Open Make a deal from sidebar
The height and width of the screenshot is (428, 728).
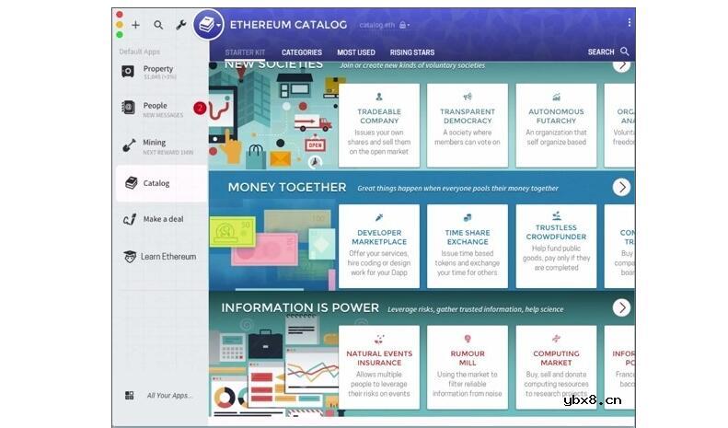click(x=162, y=219)
